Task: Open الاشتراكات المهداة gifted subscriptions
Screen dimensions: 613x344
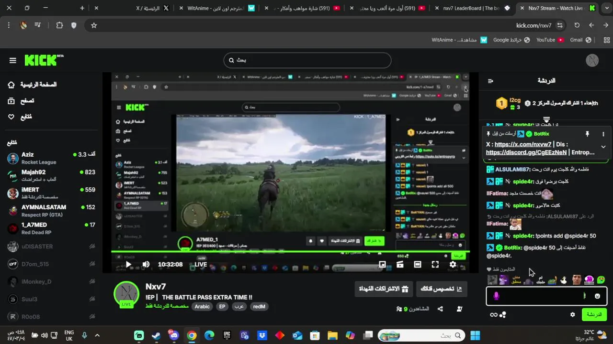Action: tap(383, 289)
